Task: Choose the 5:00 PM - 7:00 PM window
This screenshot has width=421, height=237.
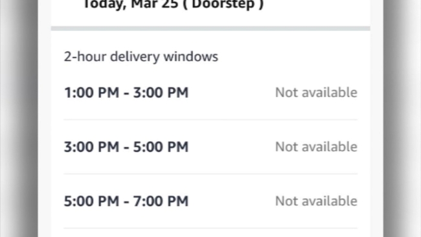Action: (210, 201)
